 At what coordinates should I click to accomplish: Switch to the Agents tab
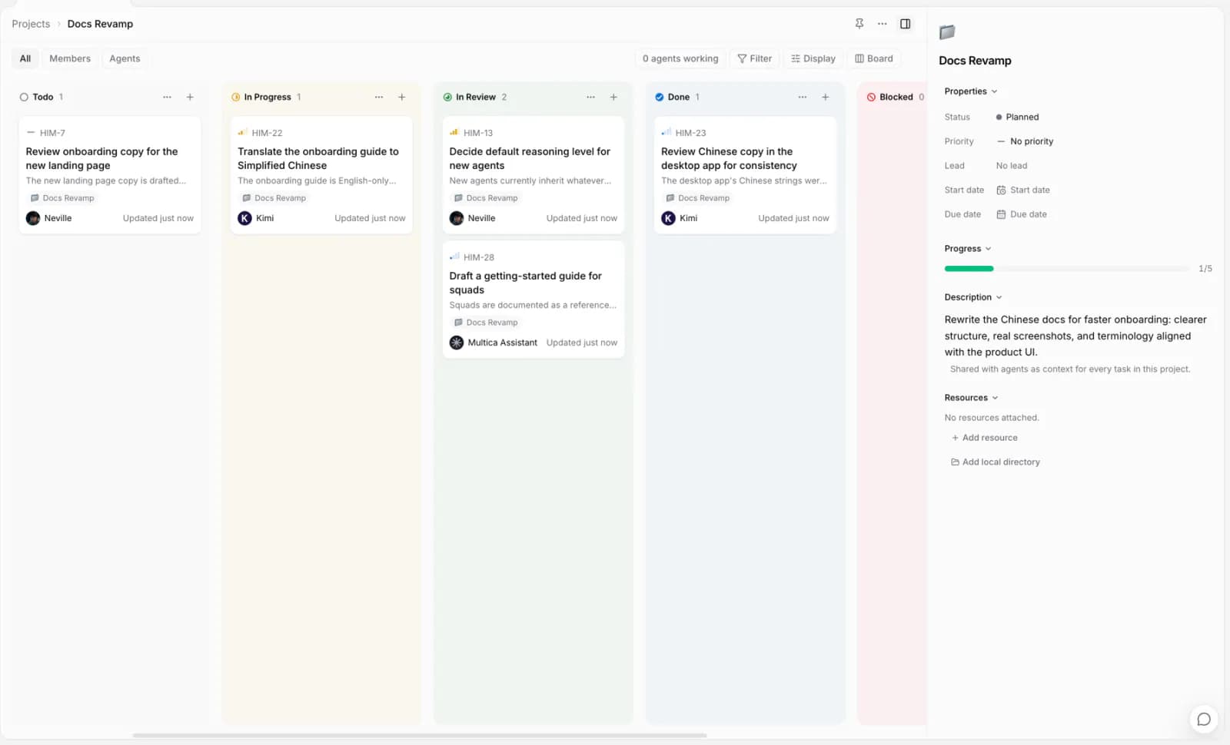pos(125,58)
